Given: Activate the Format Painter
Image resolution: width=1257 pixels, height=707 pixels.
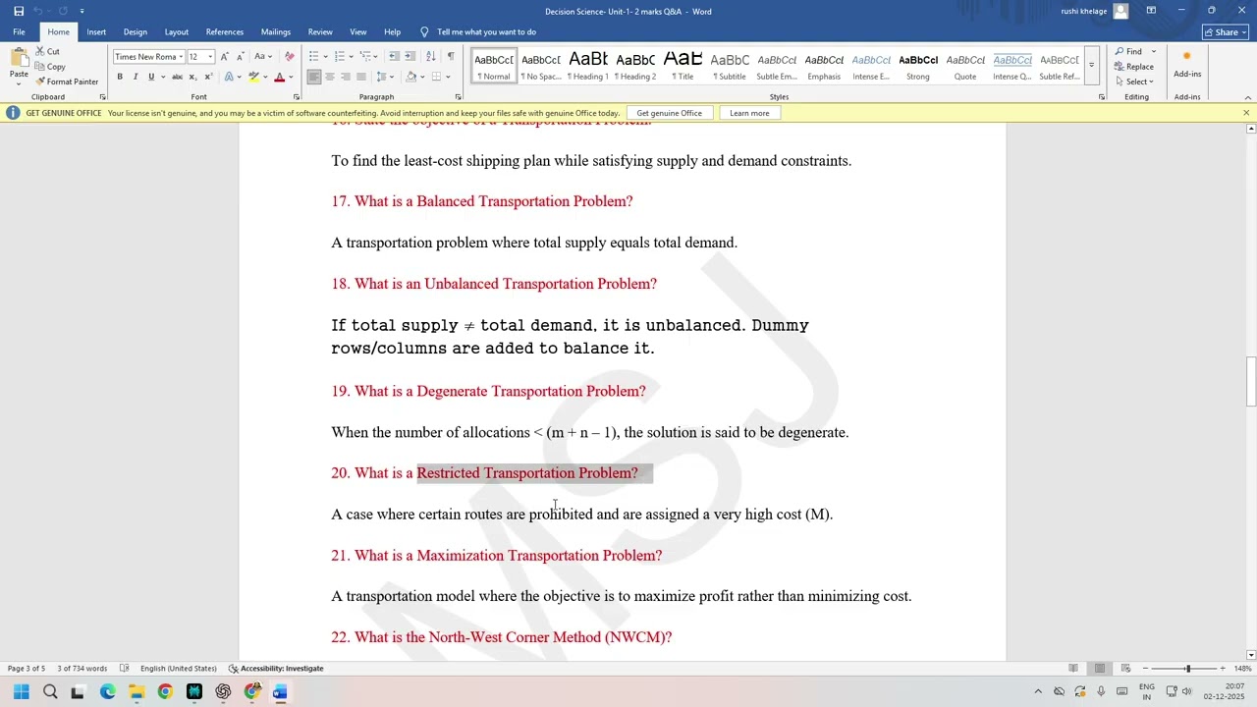Looking at the screenshot, I should click(x=67, y=82).
